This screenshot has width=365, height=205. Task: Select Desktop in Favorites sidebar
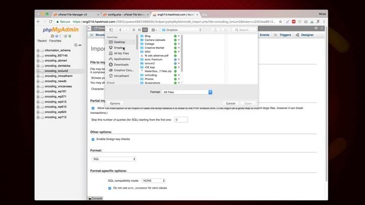pyautogui.click(x=119, y=42)
